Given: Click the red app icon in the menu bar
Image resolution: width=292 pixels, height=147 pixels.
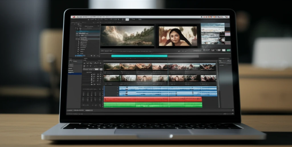Looking at the screenshot, I should click(74, 16).
